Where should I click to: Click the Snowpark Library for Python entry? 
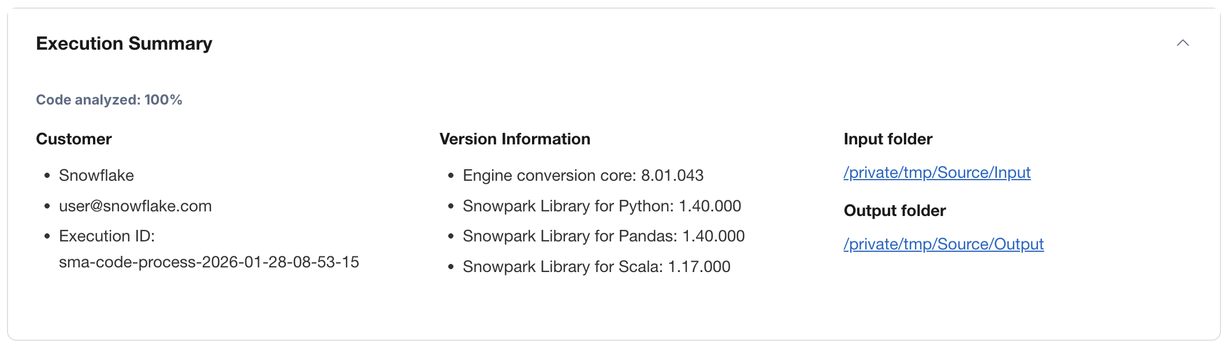tap(601, 206)
